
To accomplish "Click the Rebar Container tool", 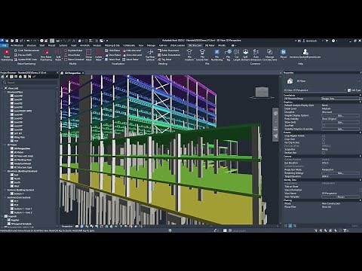I will pos(74,59).
